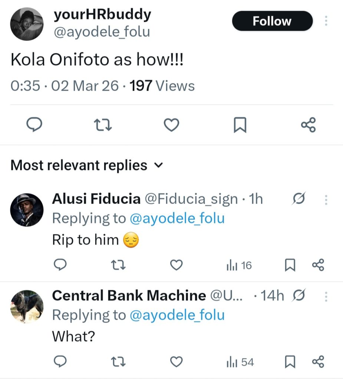Viewport: 343px width, 379px height.
Task: Like Alusi Fiducia's reply
Action: pyautogui.click(x=177, y=265)
